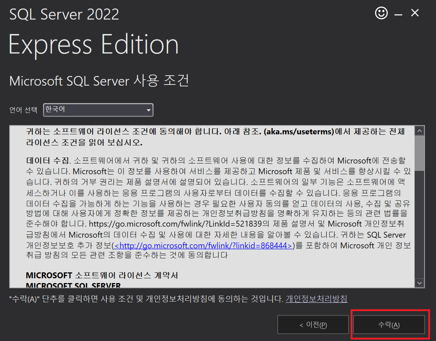Click the 이전(P) previous button
The height and width of the screenshot is (341, 436).
click(x=313, y=325)
